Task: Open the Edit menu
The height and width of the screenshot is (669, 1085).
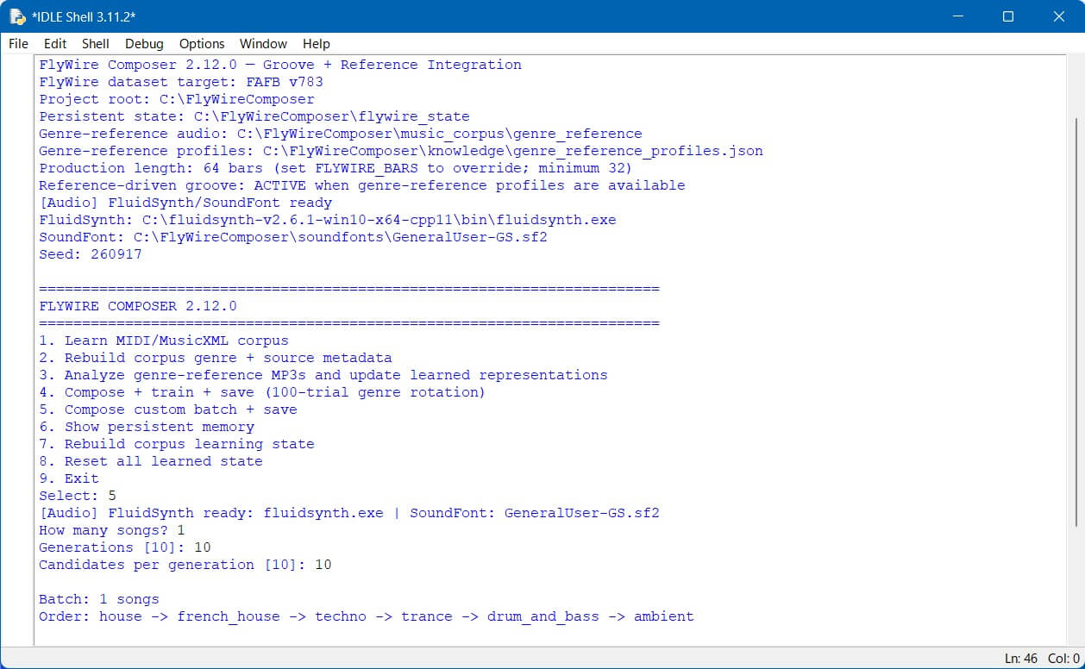Action: [x=55, y=43]
